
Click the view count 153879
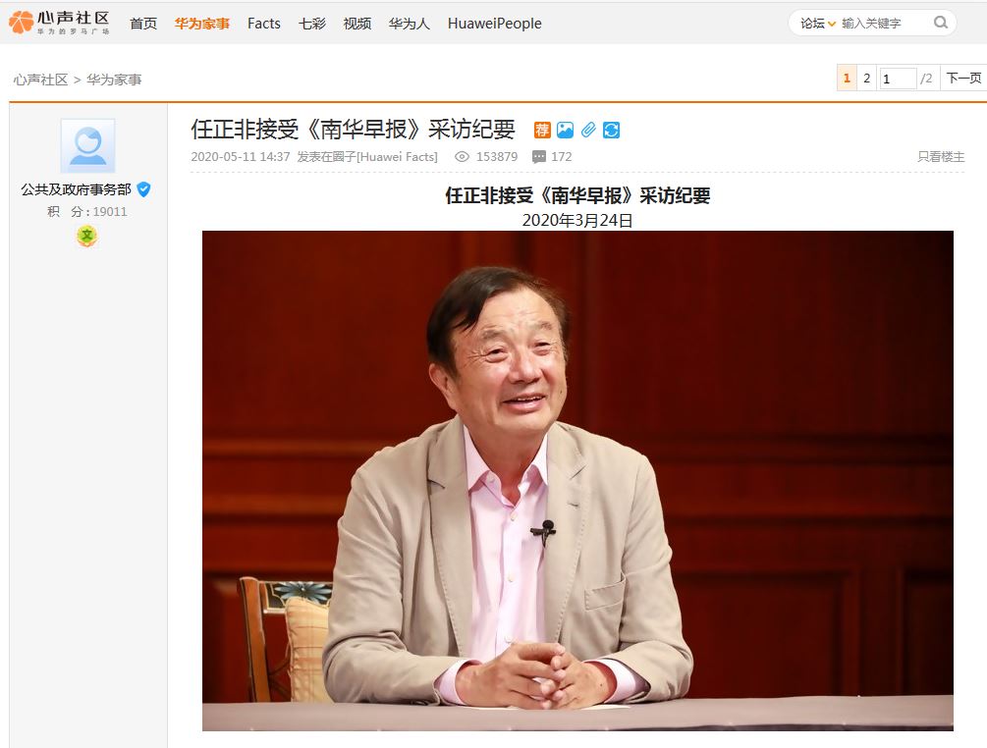click(497, 157)
